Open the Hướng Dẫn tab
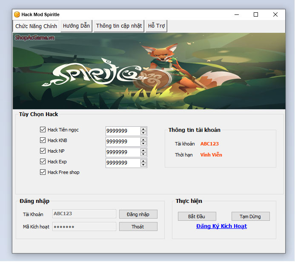The width and height of the screenshot is (295, 262). [x=76, y=26]
